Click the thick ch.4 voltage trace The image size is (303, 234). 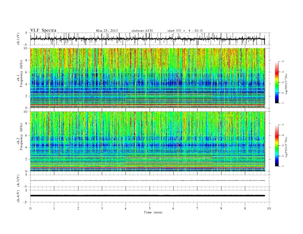click(x=147, y=196)
